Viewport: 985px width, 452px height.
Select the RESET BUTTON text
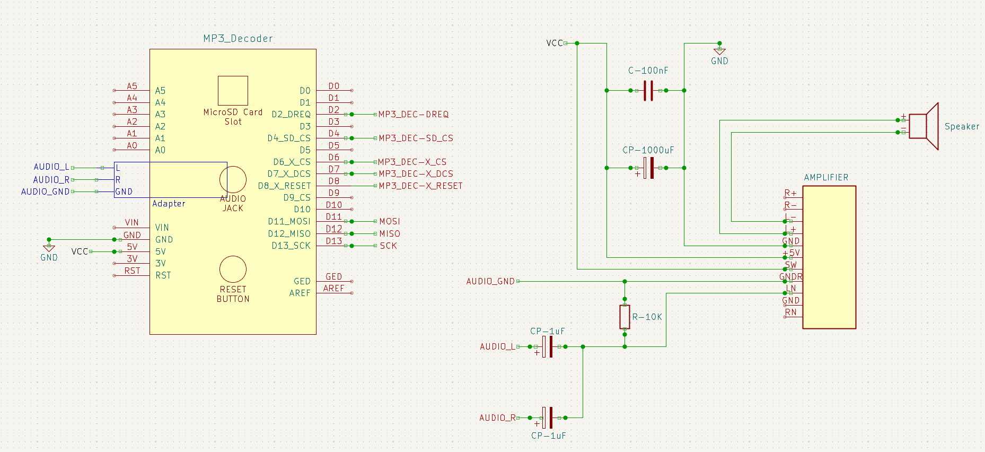pyautogui.click(x=233, y=294)
